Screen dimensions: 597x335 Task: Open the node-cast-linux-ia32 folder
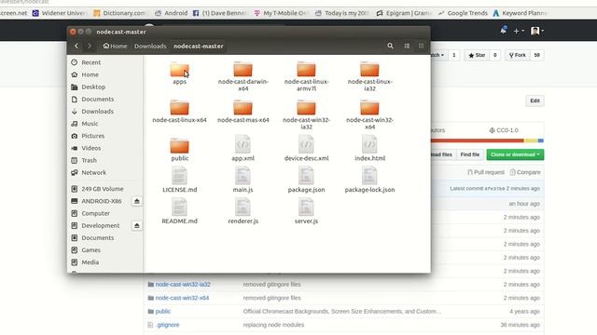click(369, 76)
